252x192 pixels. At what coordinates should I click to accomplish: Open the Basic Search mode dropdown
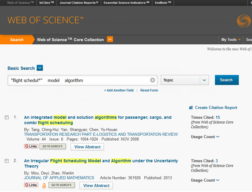click(40, 68)
